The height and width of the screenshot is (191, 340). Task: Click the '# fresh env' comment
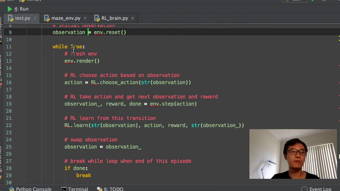81,54
